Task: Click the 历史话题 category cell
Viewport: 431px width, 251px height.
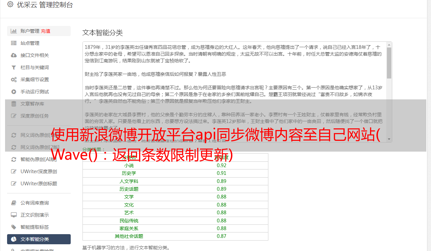Action: 129,189
